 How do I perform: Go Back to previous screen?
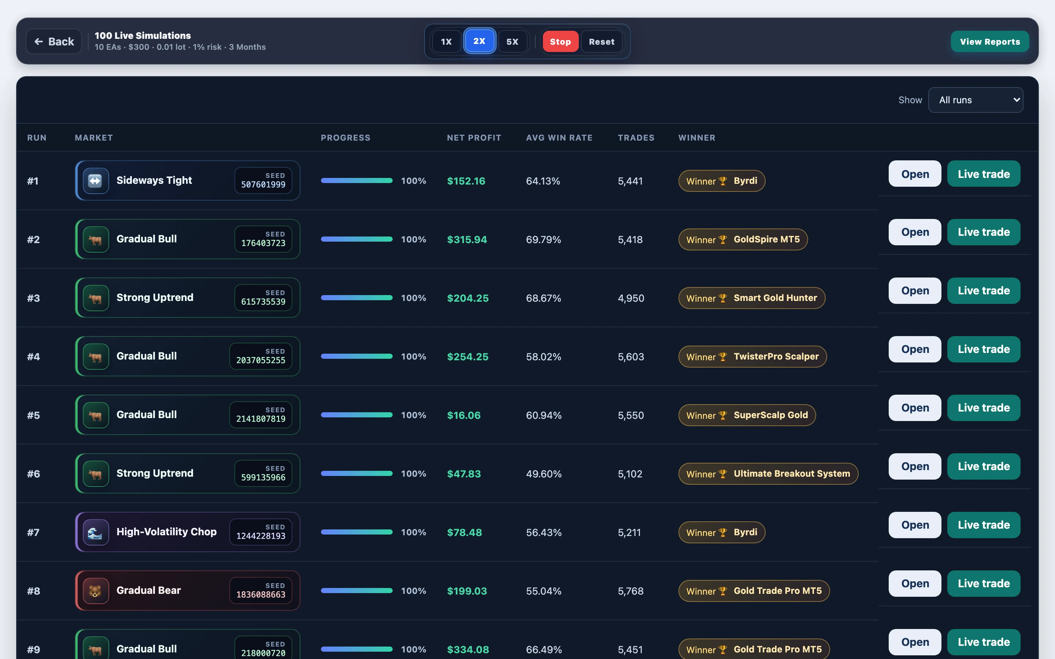[54, 41]
